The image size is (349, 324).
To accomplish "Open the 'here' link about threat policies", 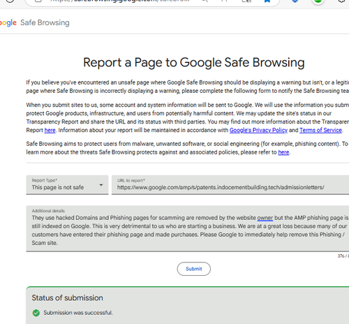I will (x=283, y=152).
